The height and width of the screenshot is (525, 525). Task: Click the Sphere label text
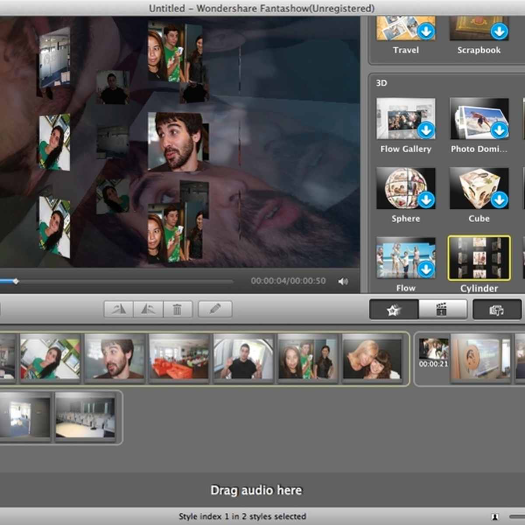point(406,219)
